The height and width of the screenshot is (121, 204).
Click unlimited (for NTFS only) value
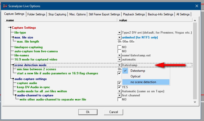pos(140,37)
